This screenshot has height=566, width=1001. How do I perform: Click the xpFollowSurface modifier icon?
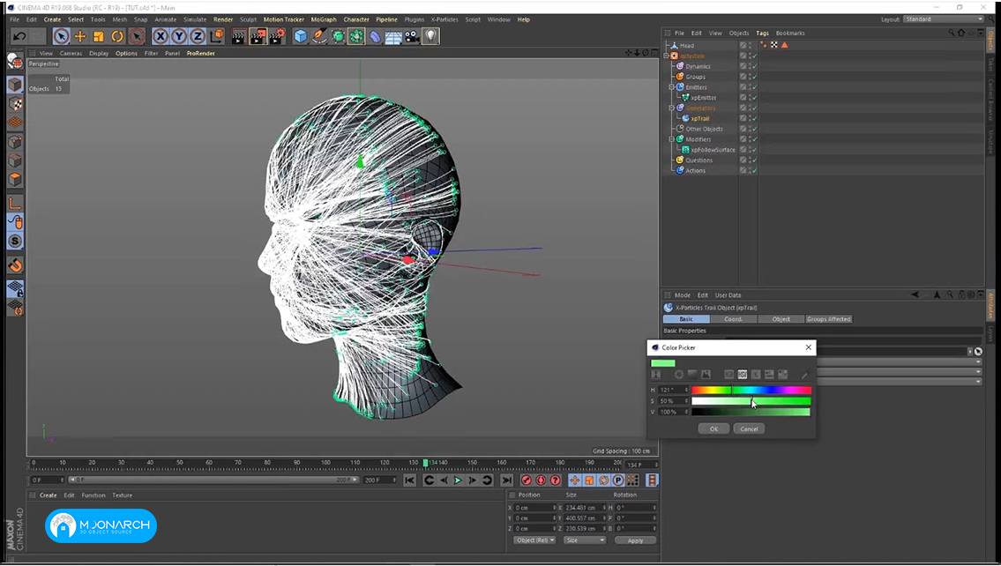(685, 150)
